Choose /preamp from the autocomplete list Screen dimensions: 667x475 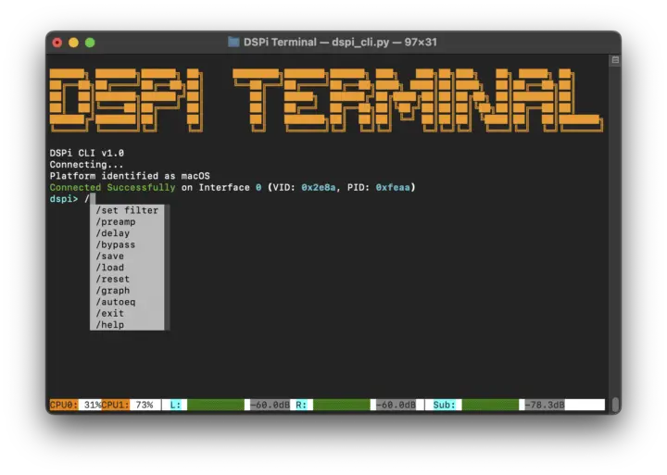pyautogui.click(x=127, y=221)
